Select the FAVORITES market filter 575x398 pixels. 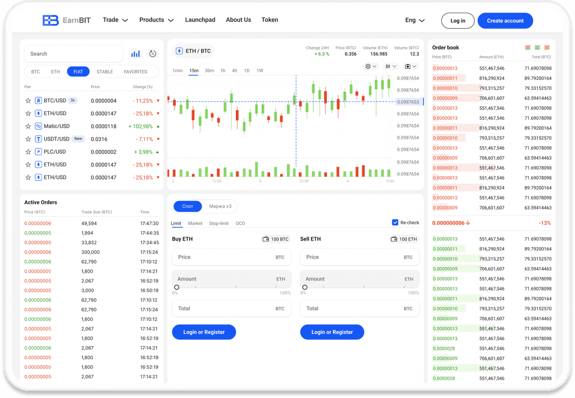click(x=135, y=71)
